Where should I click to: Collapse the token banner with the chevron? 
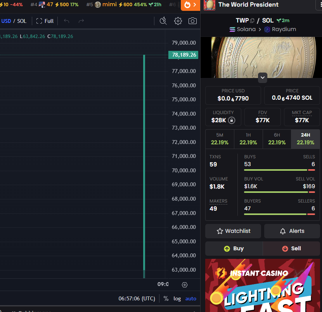tap(262, 78)
